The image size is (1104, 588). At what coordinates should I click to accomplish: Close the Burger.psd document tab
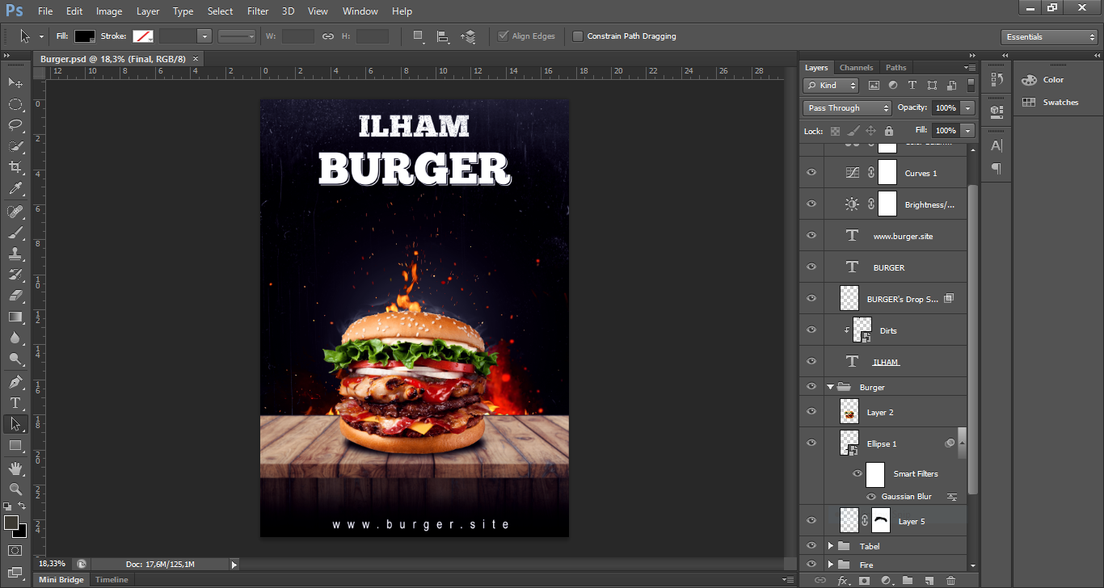195,59
